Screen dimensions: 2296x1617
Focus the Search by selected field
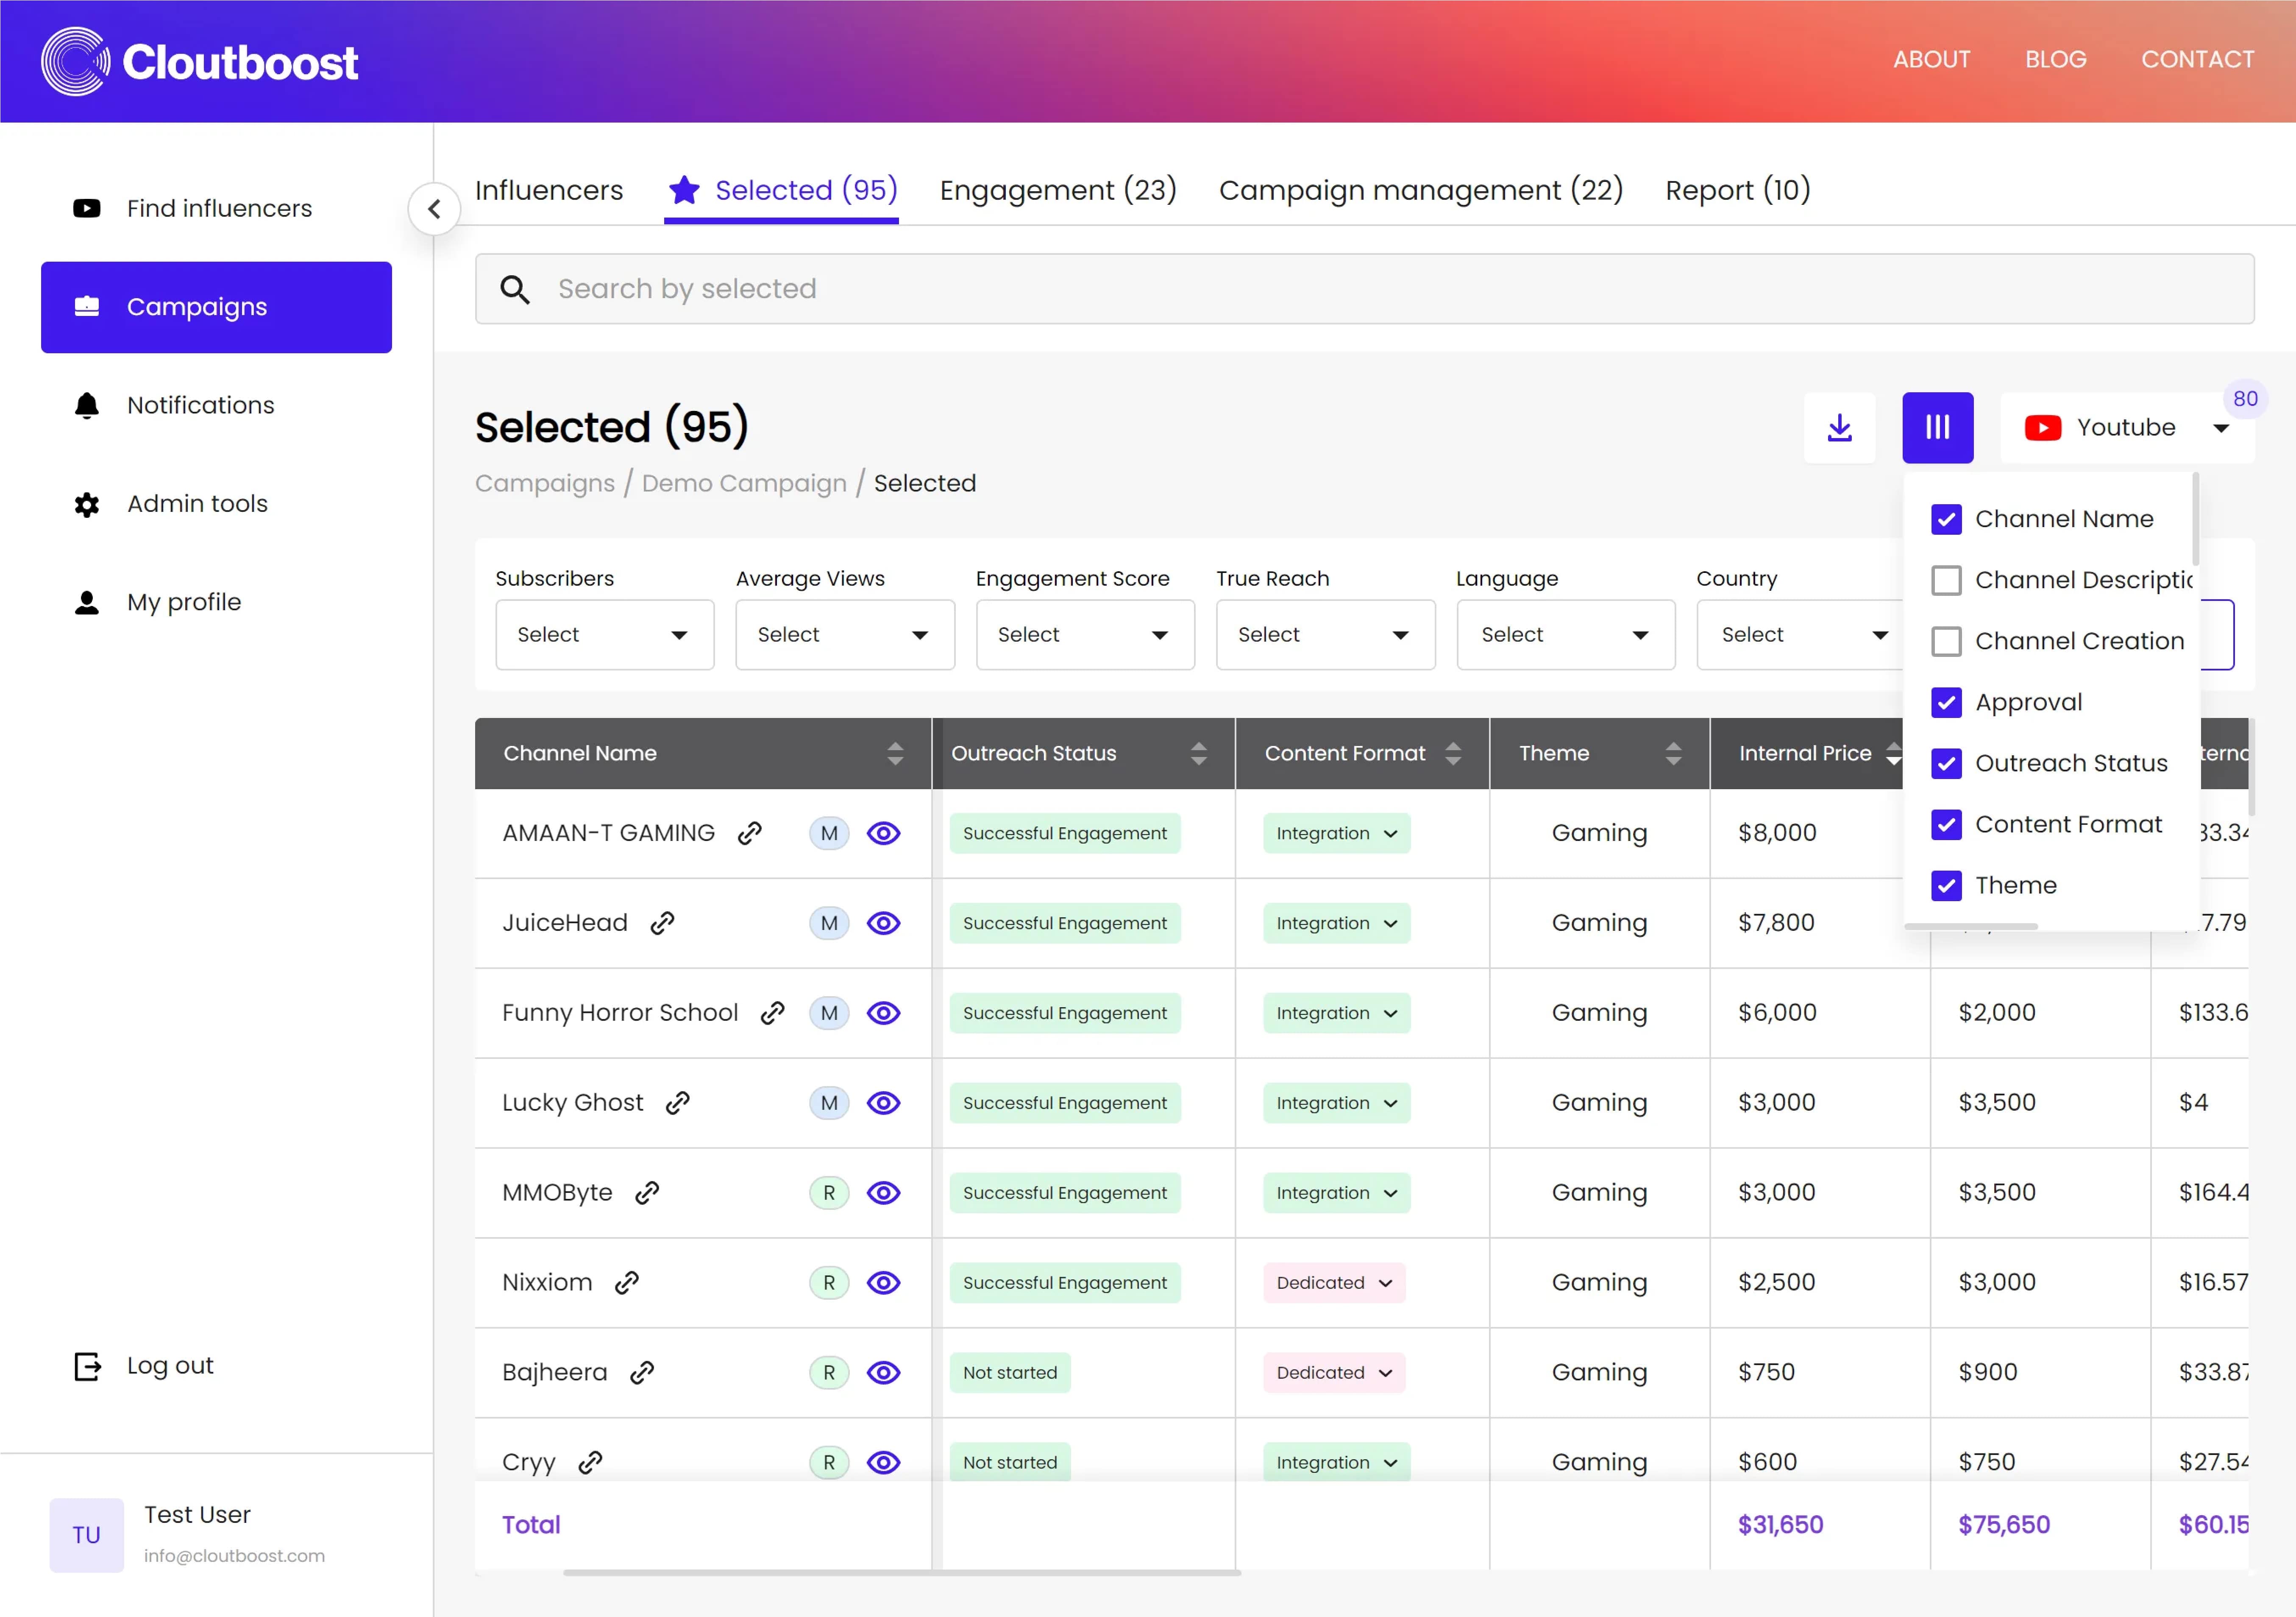tap(1364, 289)
